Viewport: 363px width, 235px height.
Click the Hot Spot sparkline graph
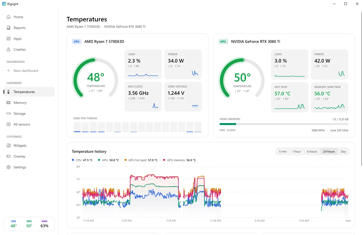coord(290,106)
